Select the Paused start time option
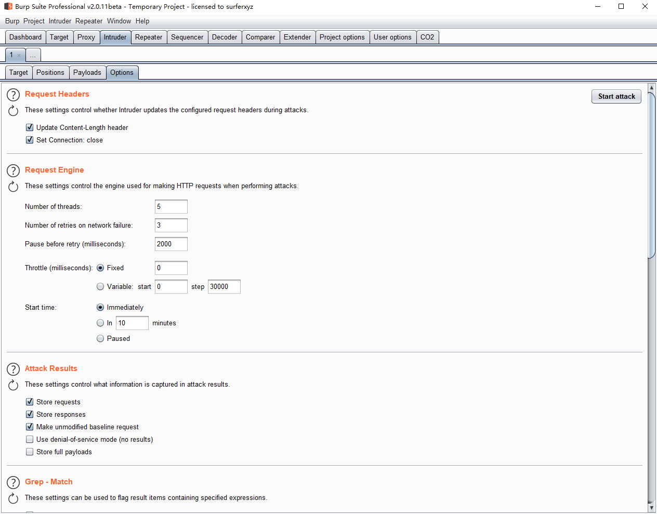Viewport: 657px width, 514px height. tap(100, 338)
